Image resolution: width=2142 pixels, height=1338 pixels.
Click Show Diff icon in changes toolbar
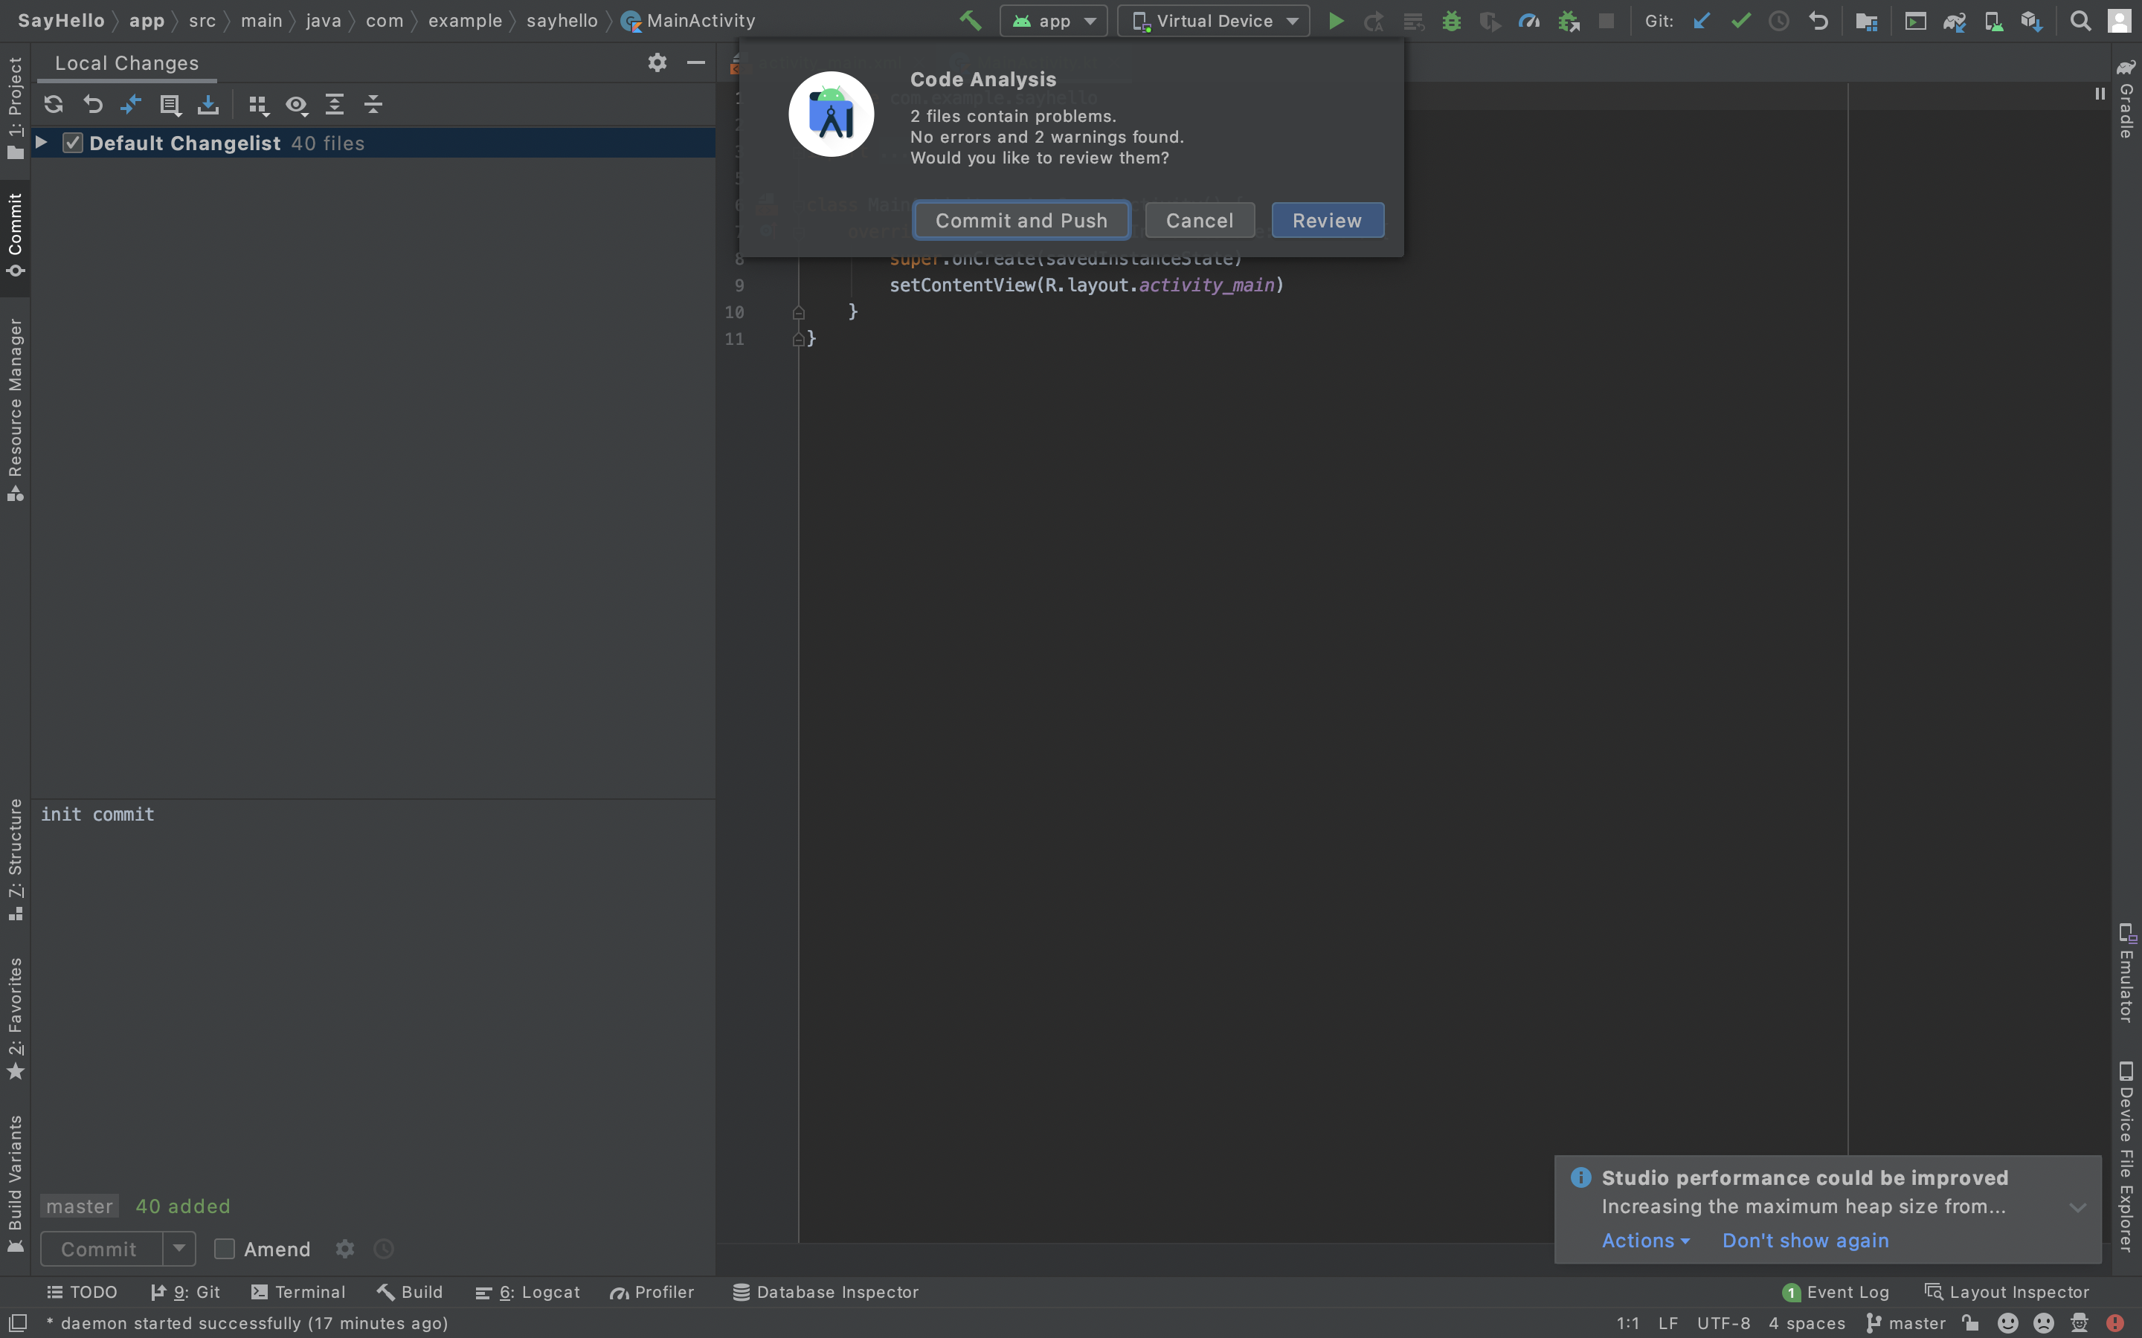tap(131, 104)
